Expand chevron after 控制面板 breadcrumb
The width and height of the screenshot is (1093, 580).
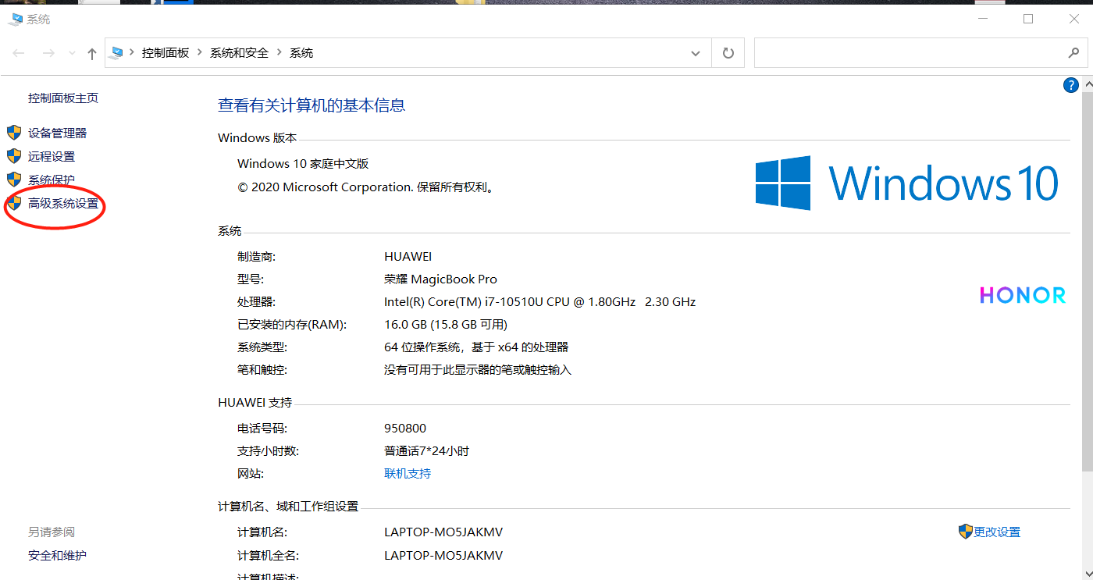tap(200, 53)
